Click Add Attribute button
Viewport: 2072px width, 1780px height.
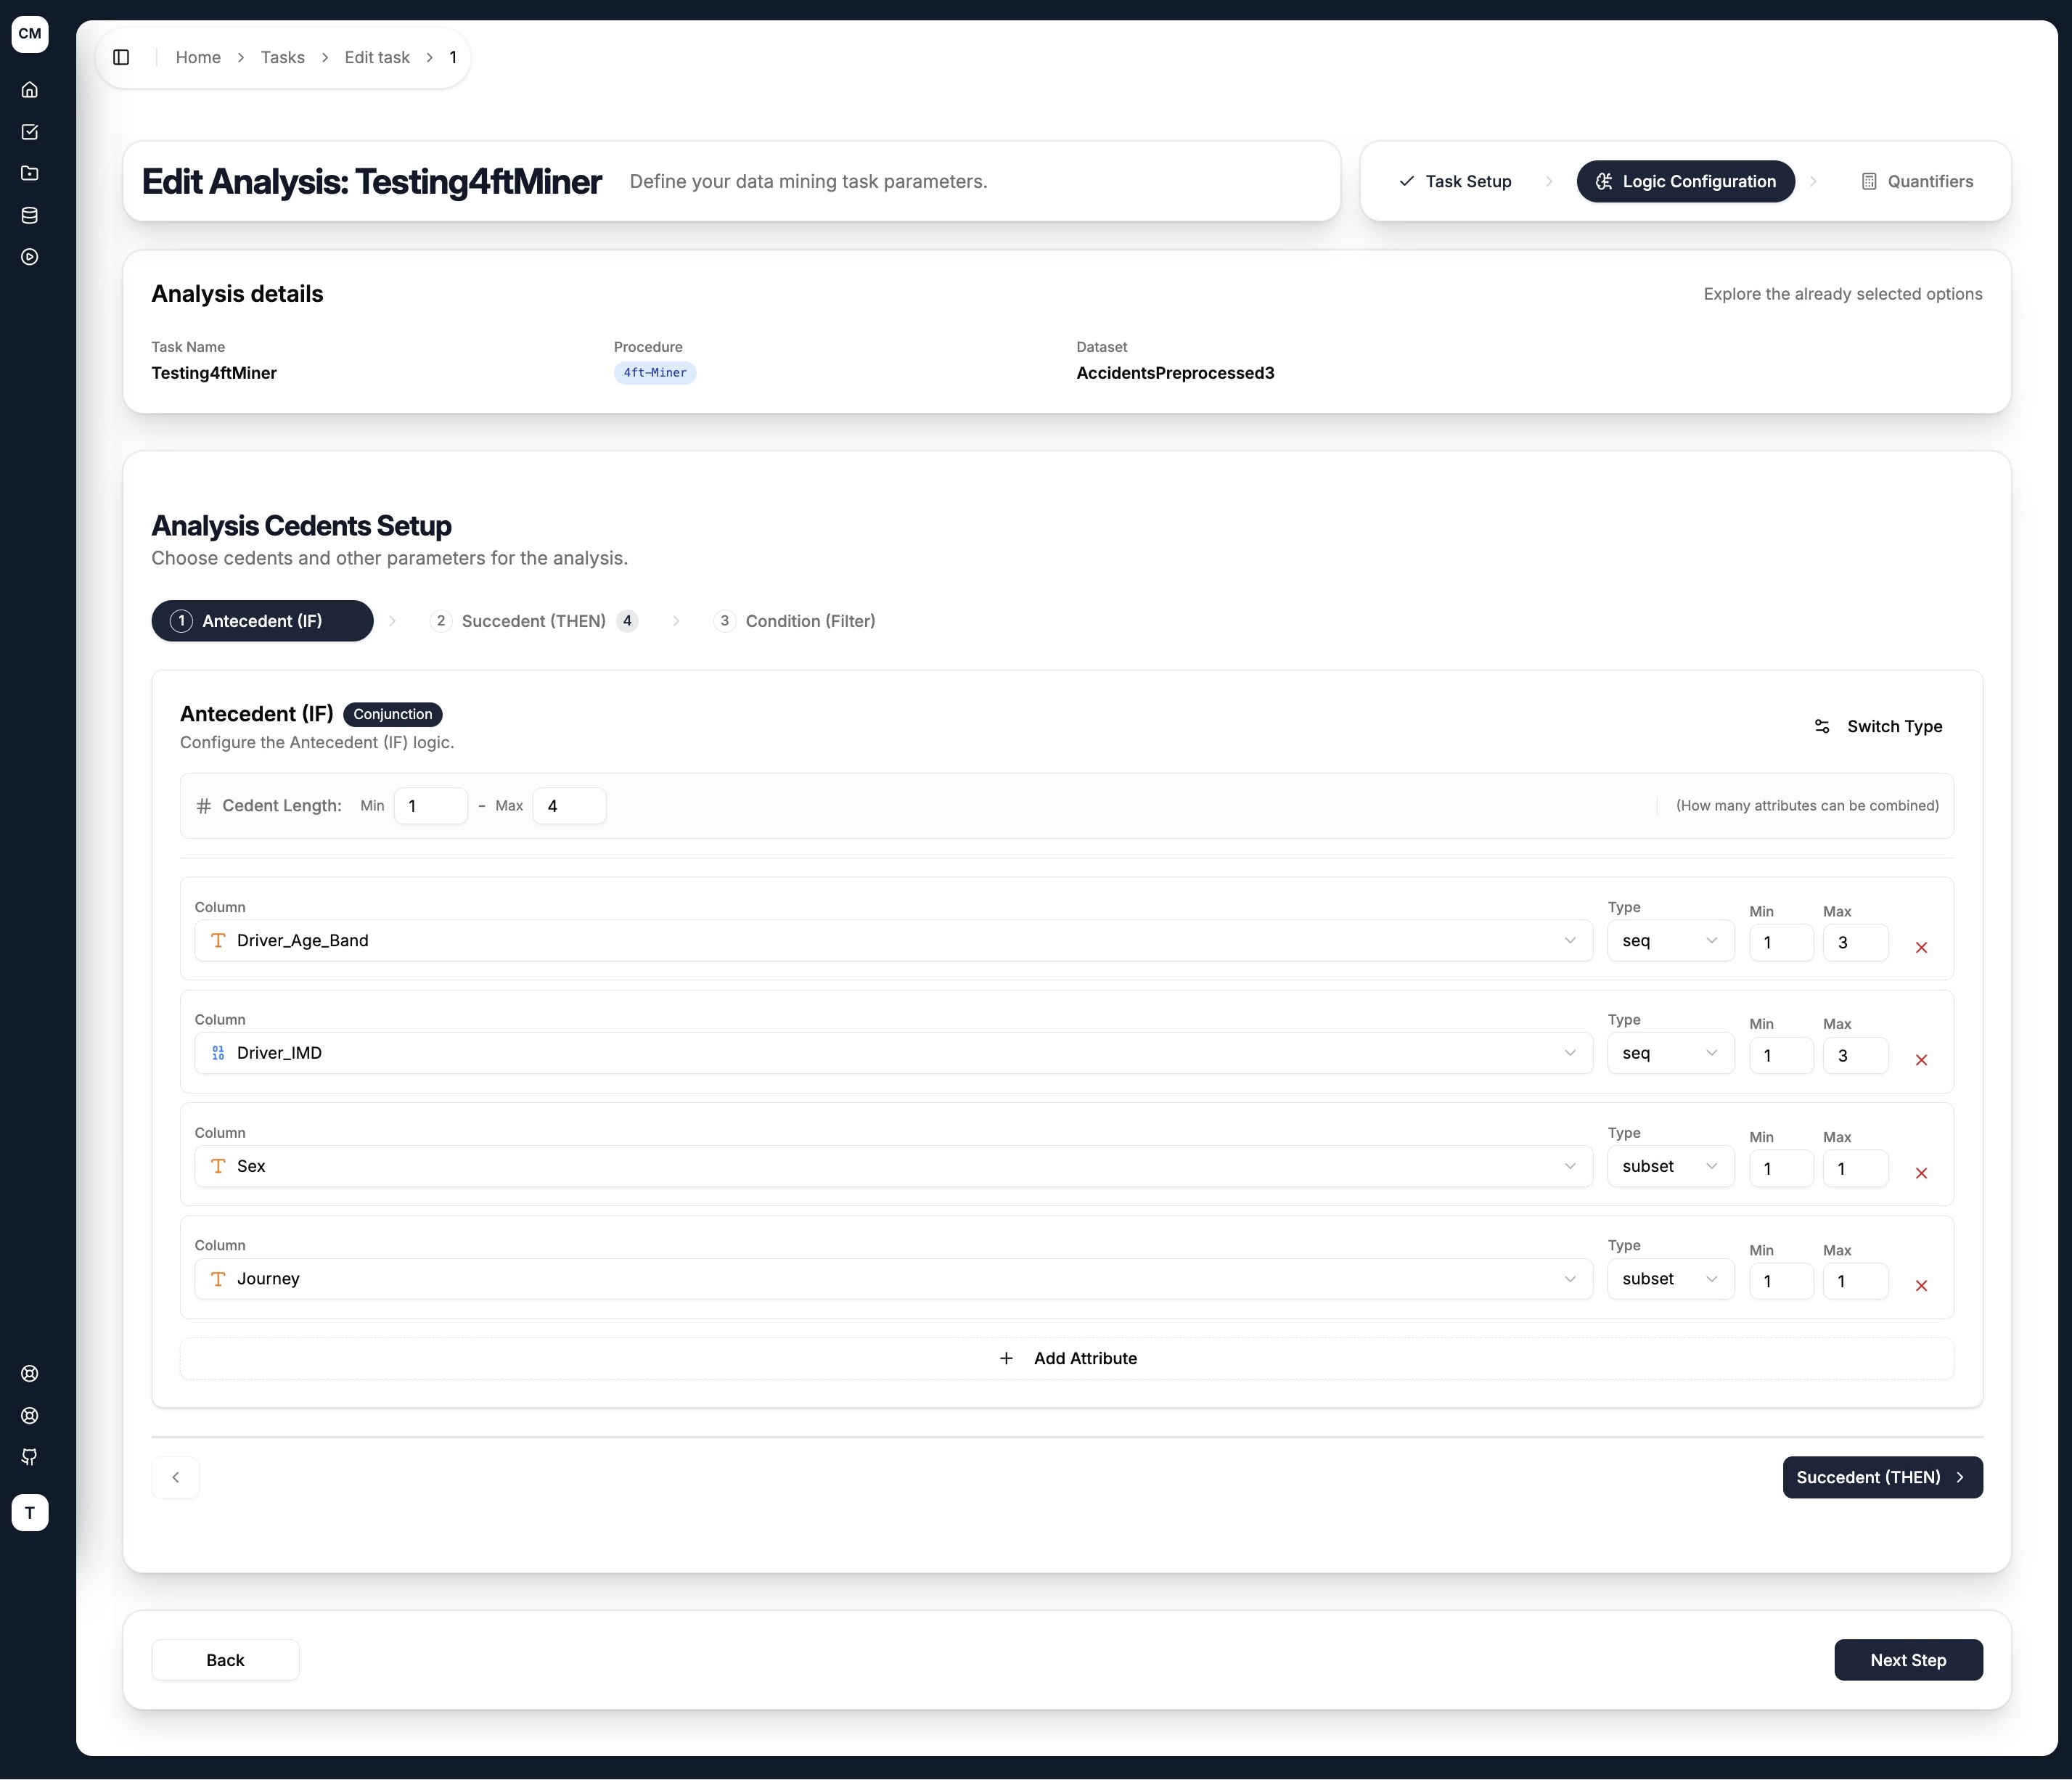(x=1067, y=1358)
